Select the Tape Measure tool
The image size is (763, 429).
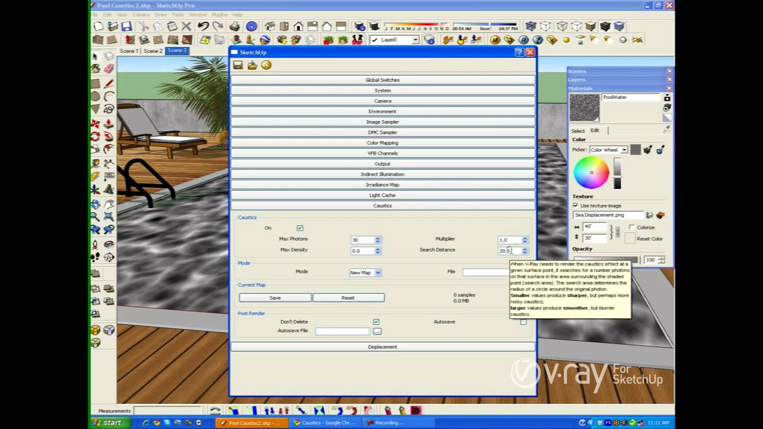click(95, 163)
